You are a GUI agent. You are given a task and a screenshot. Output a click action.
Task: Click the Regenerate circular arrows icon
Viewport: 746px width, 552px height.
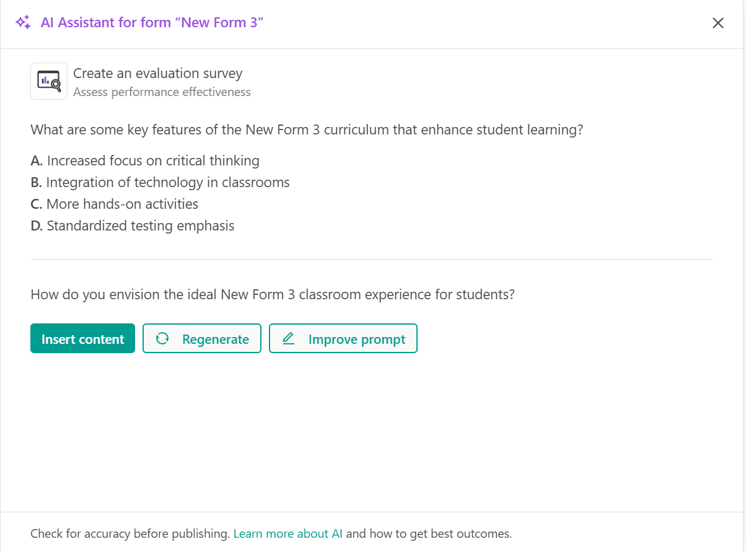coord(162,339)
